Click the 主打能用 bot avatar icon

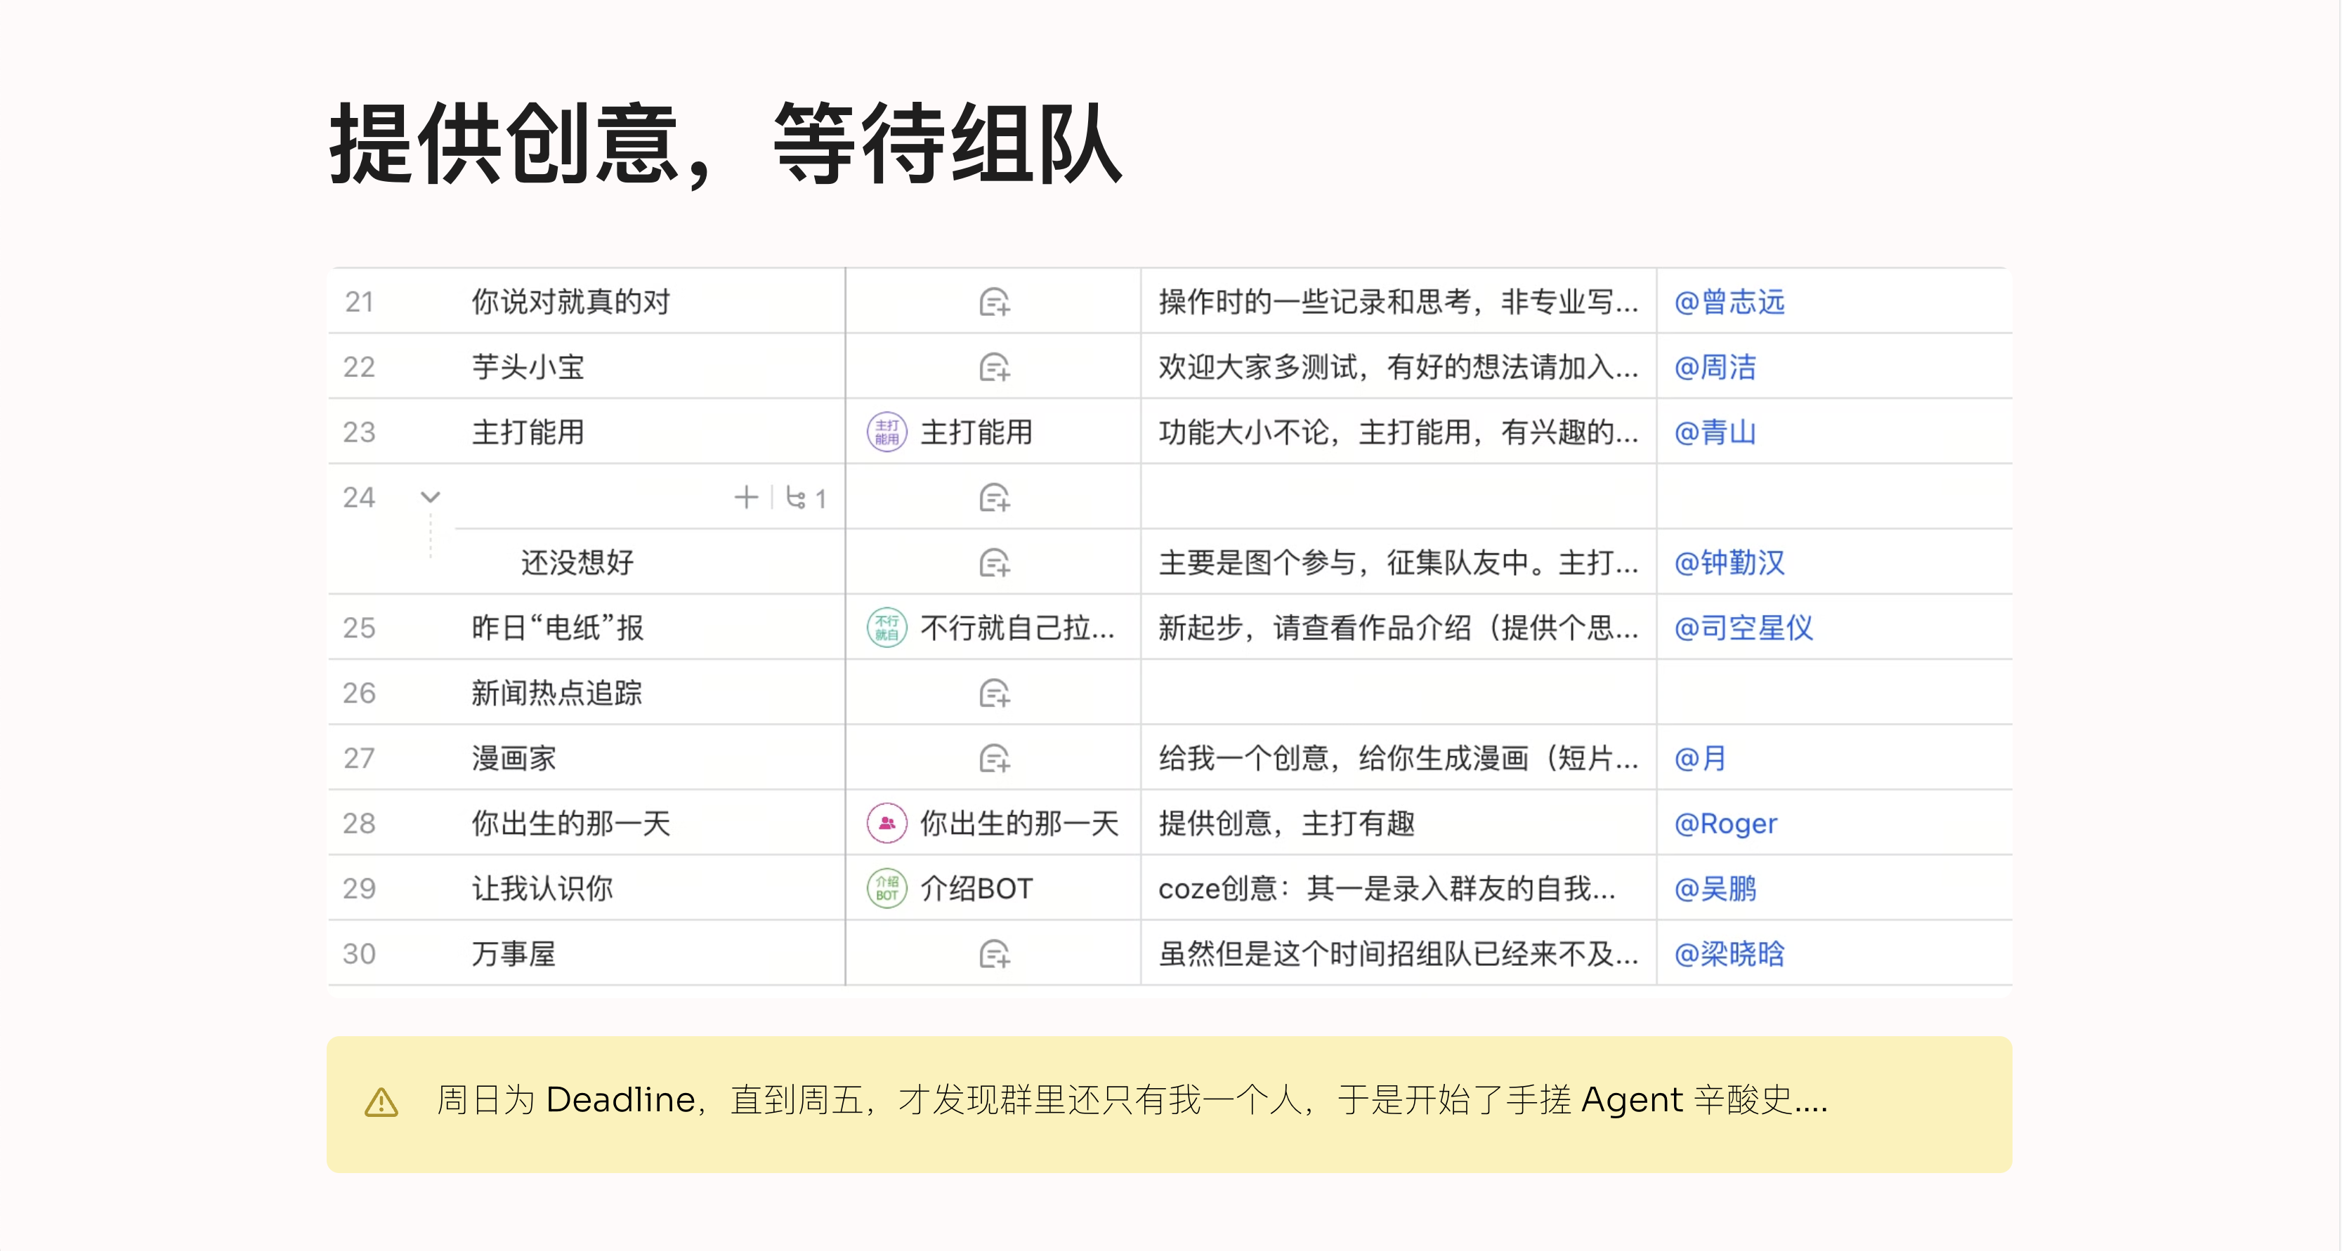(x=887, y=432)
